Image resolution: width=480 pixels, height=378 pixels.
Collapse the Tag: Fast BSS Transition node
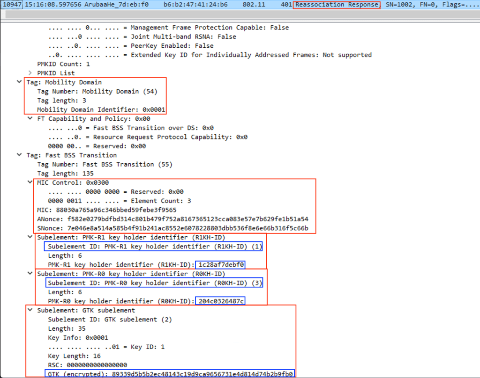[x=19, y=155]
